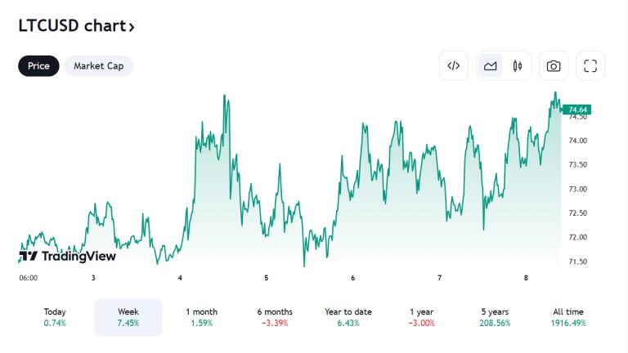
Task: Select the 5 years time range
Action: (497, 317)
